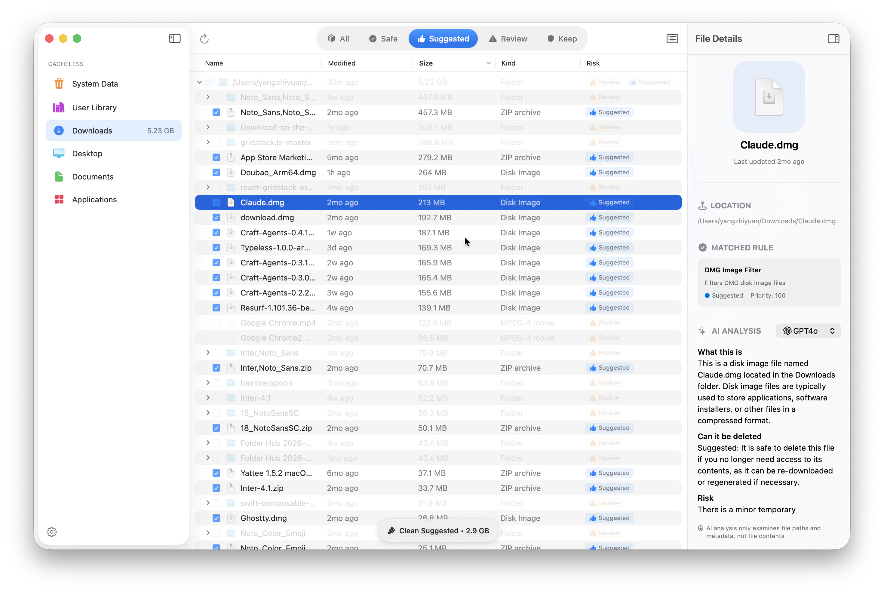Uncheck the Doubao_Arm64.dmg checkbox
Screen dimensions: 884x594
tap(216, 172)
